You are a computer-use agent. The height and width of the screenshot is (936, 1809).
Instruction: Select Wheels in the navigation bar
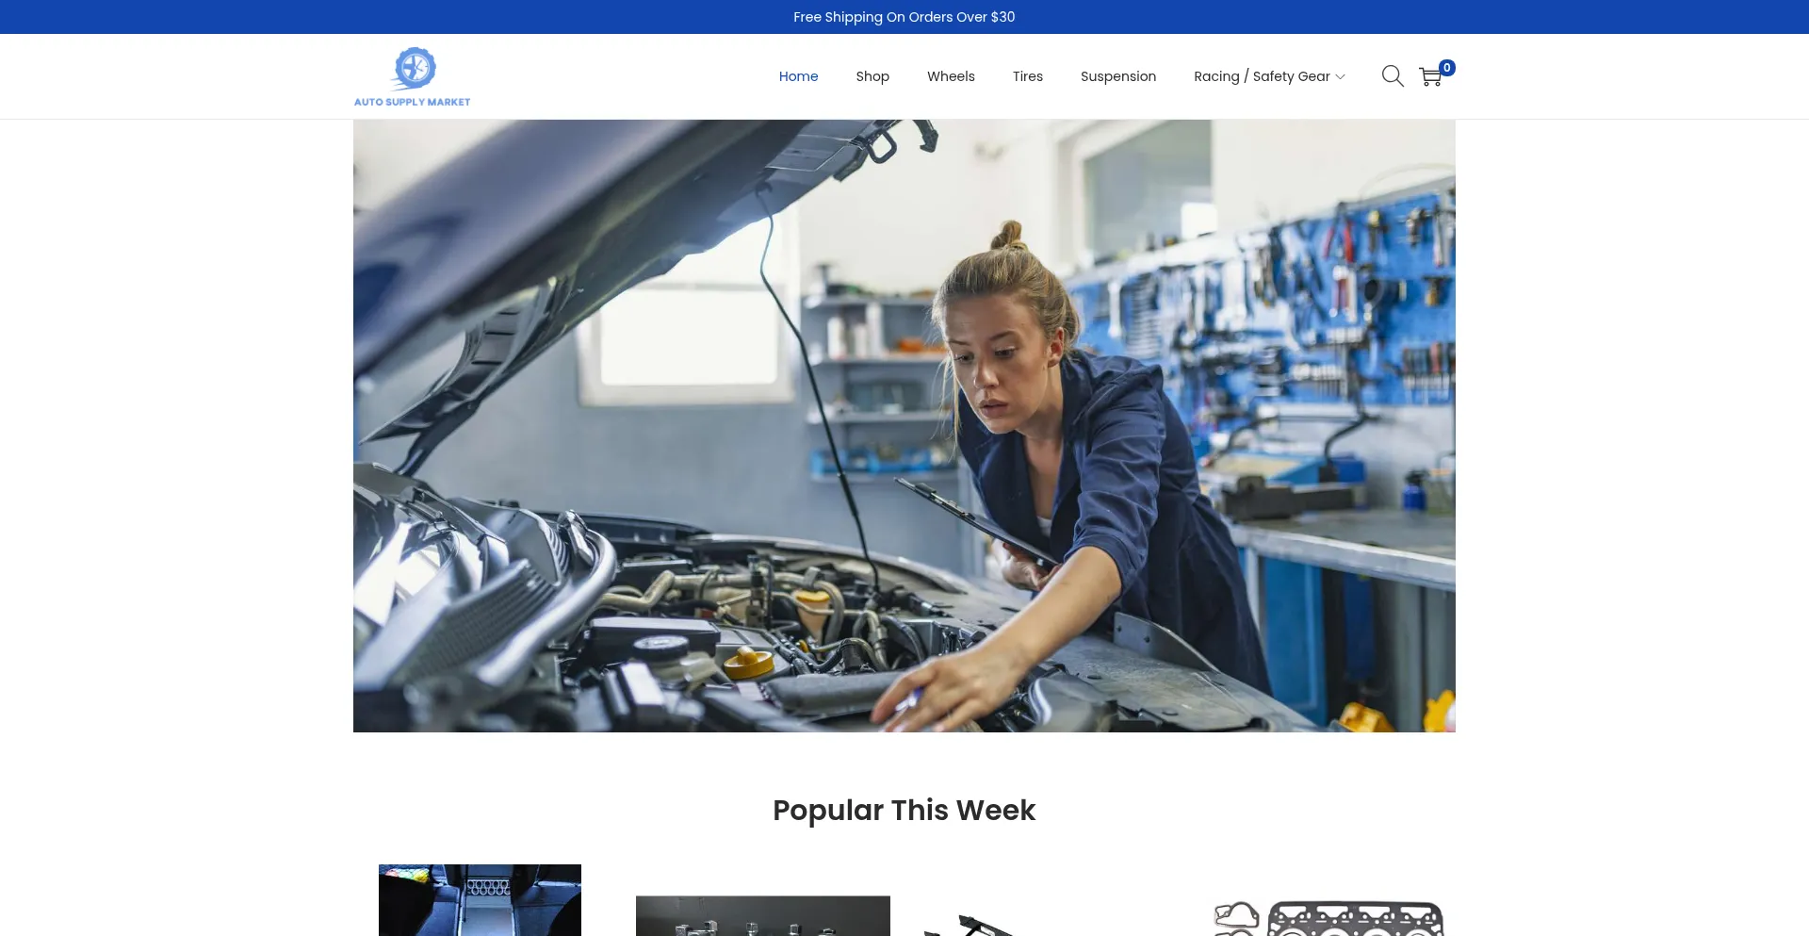coord(951,76)
